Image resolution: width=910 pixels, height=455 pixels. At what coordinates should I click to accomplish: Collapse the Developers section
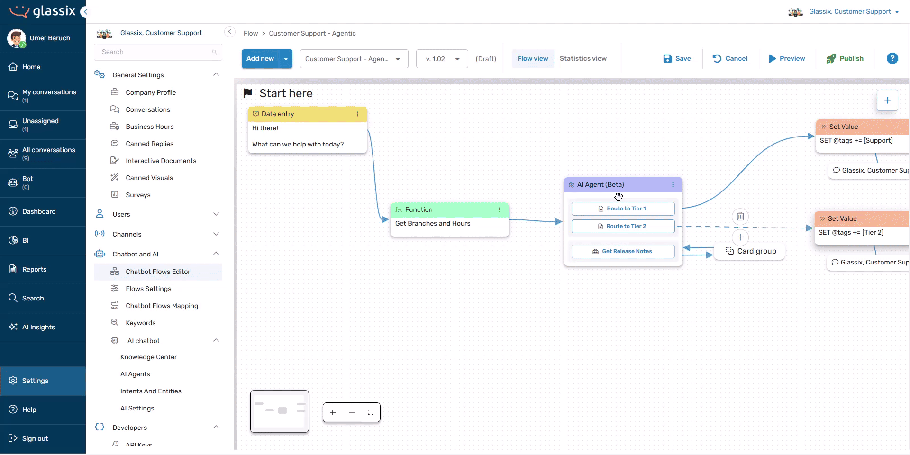click(216, 427)
